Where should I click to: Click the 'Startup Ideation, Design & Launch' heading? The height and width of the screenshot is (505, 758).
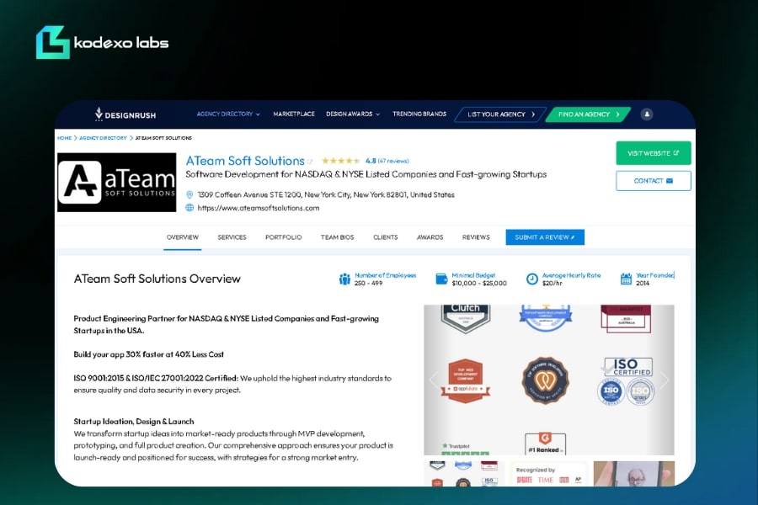pyautogui.click(x=134, y=422)
